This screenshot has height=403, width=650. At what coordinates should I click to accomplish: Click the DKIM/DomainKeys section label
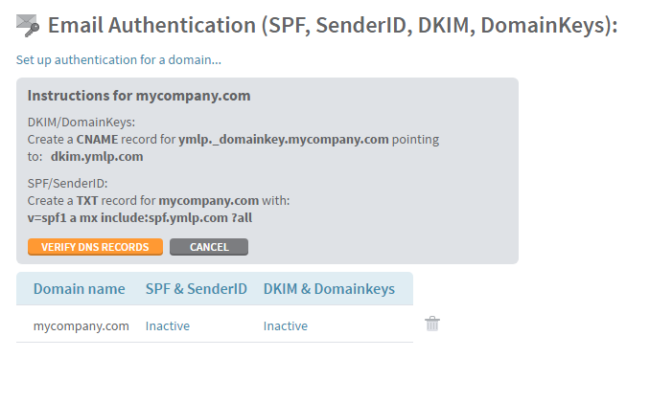(x=81, y=123)
